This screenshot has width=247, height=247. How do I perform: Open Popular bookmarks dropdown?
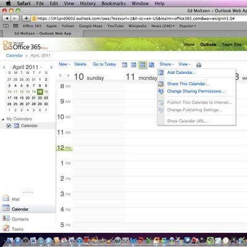pyautogui.click(x=187, y=26)
